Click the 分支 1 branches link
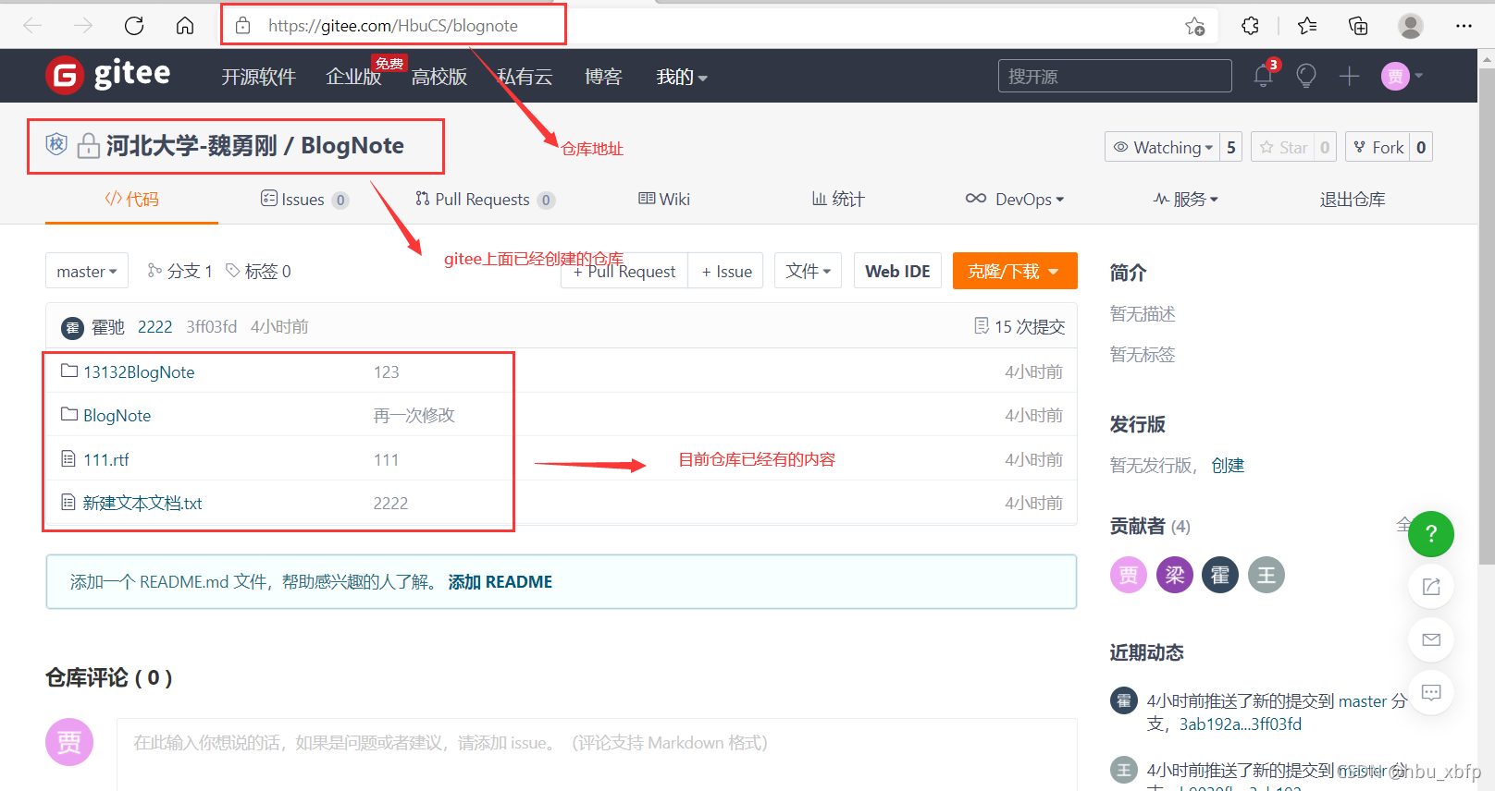This screenshot has width=1495, height=791. click(x=180, y=271)
